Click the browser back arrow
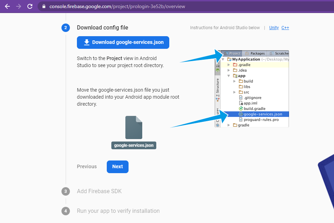 7,6
